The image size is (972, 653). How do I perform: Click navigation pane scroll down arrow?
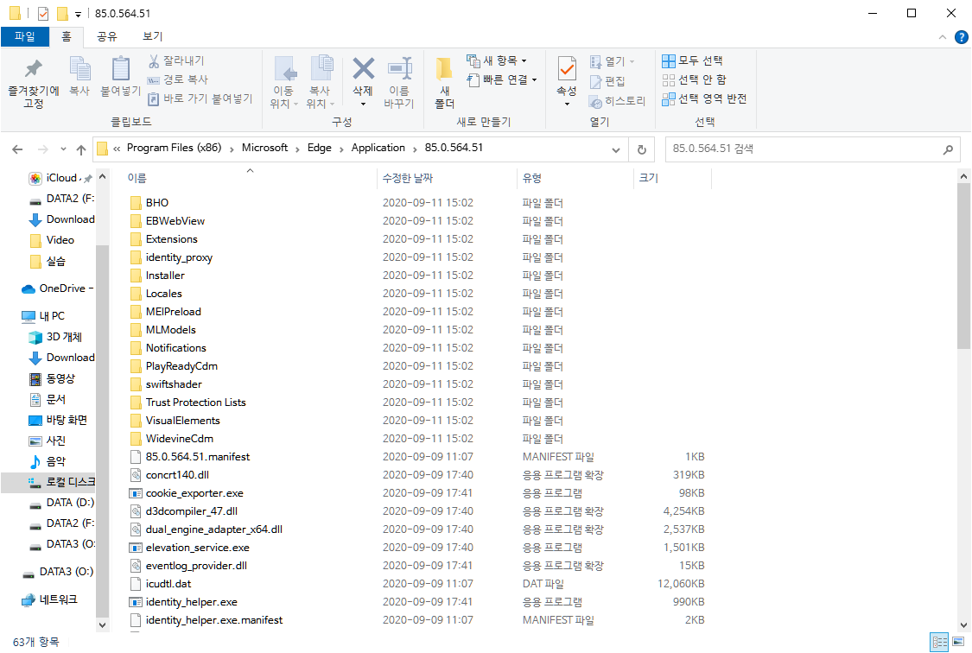102,625
